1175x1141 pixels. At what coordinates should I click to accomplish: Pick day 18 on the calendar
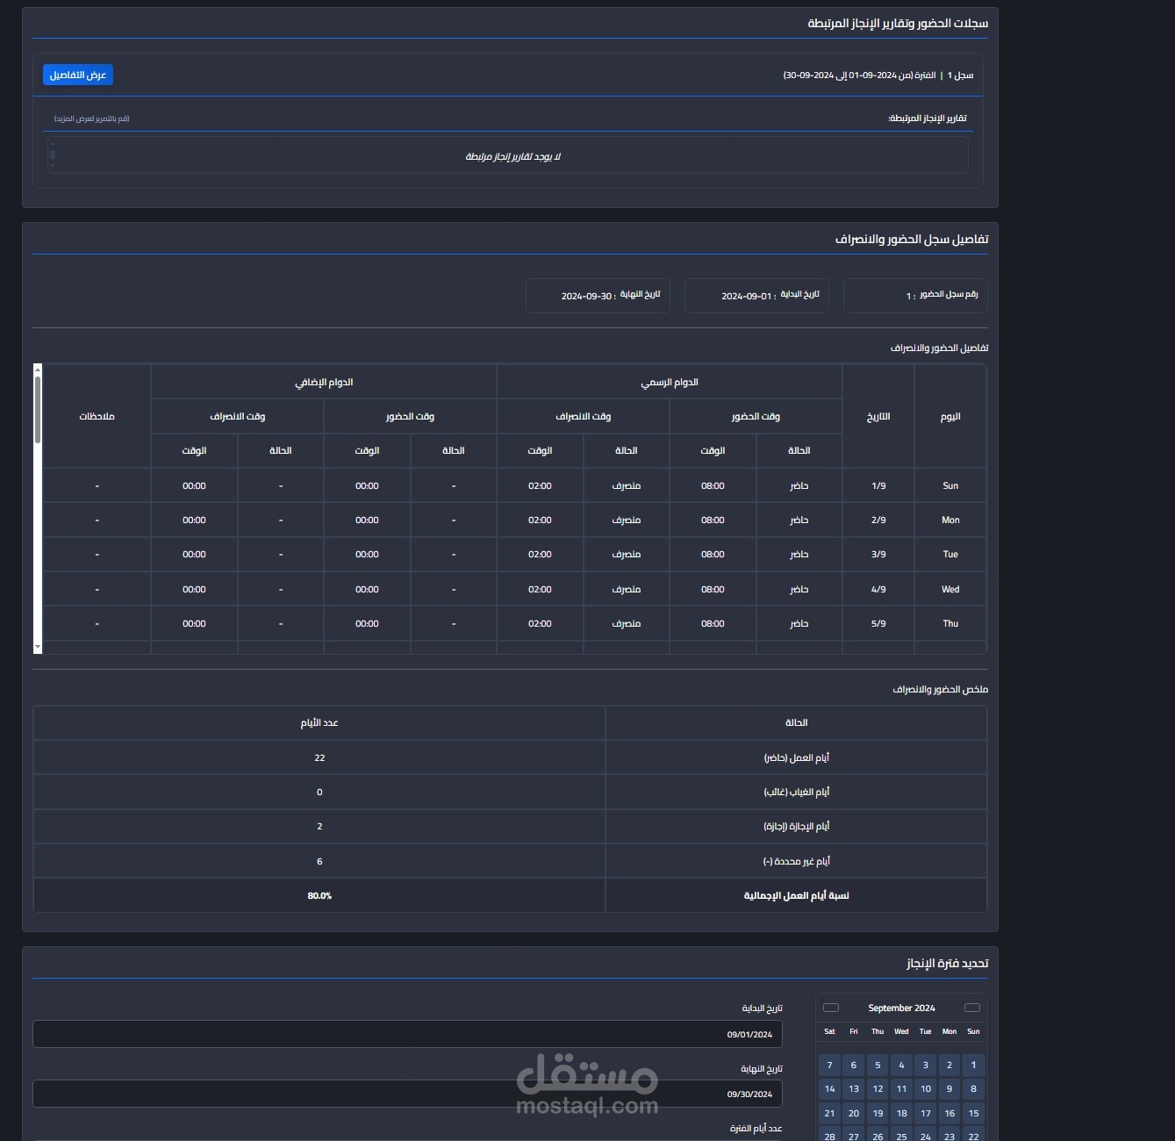click(901, 1113)
